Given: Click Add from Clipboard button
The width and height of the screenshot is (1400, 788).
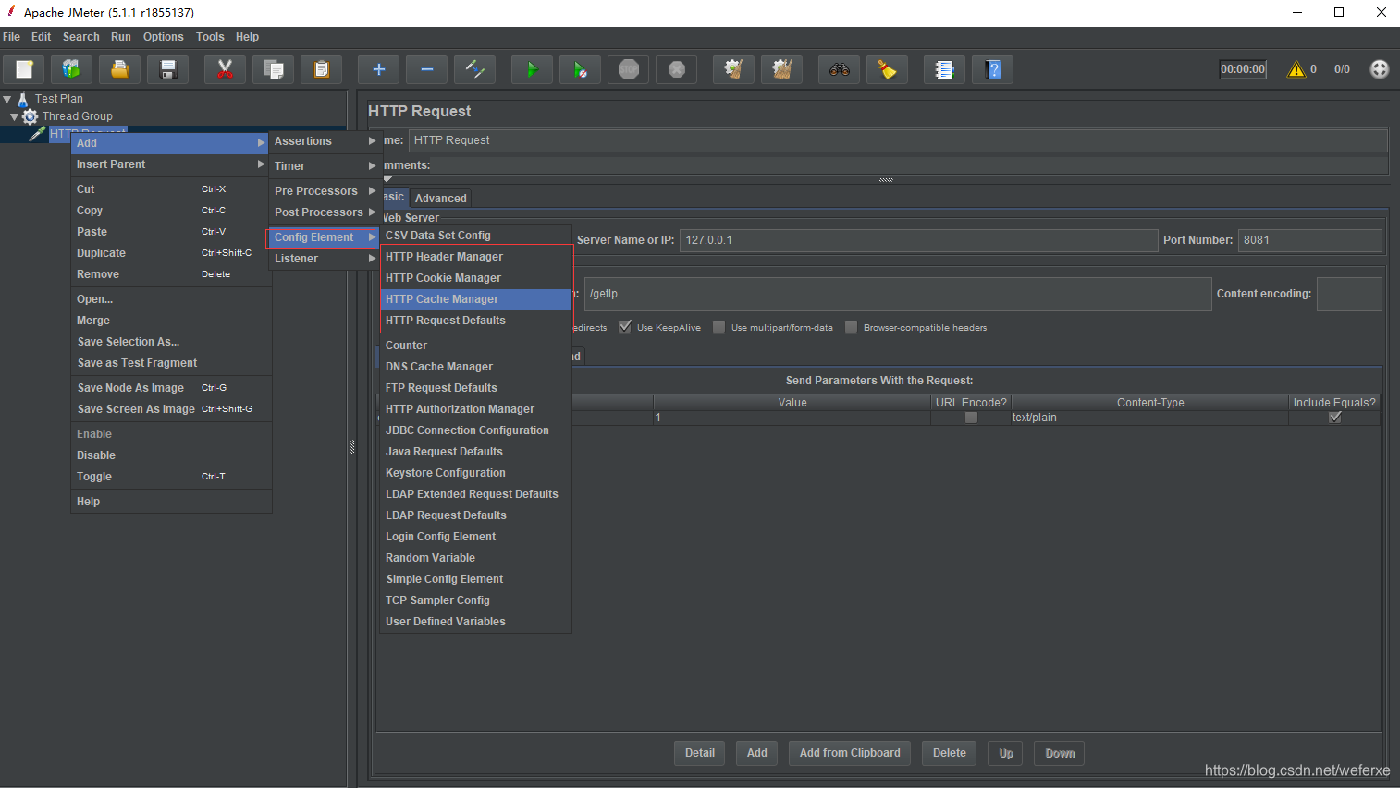Looking at the screenshot, I should 850,753.
